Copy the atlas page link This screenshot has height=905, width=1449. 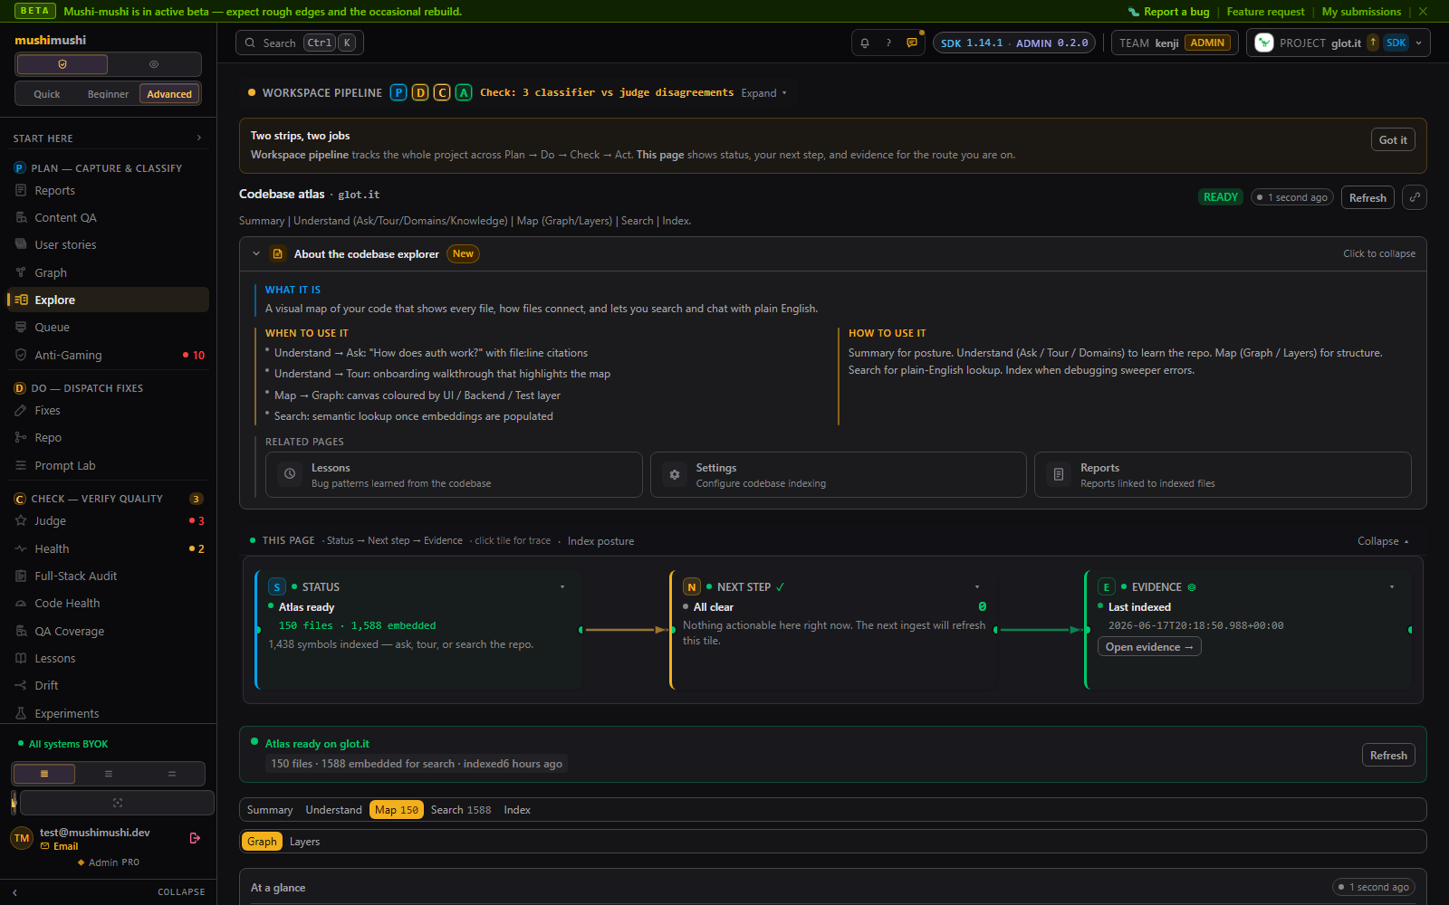click(x=1414, y=197)
